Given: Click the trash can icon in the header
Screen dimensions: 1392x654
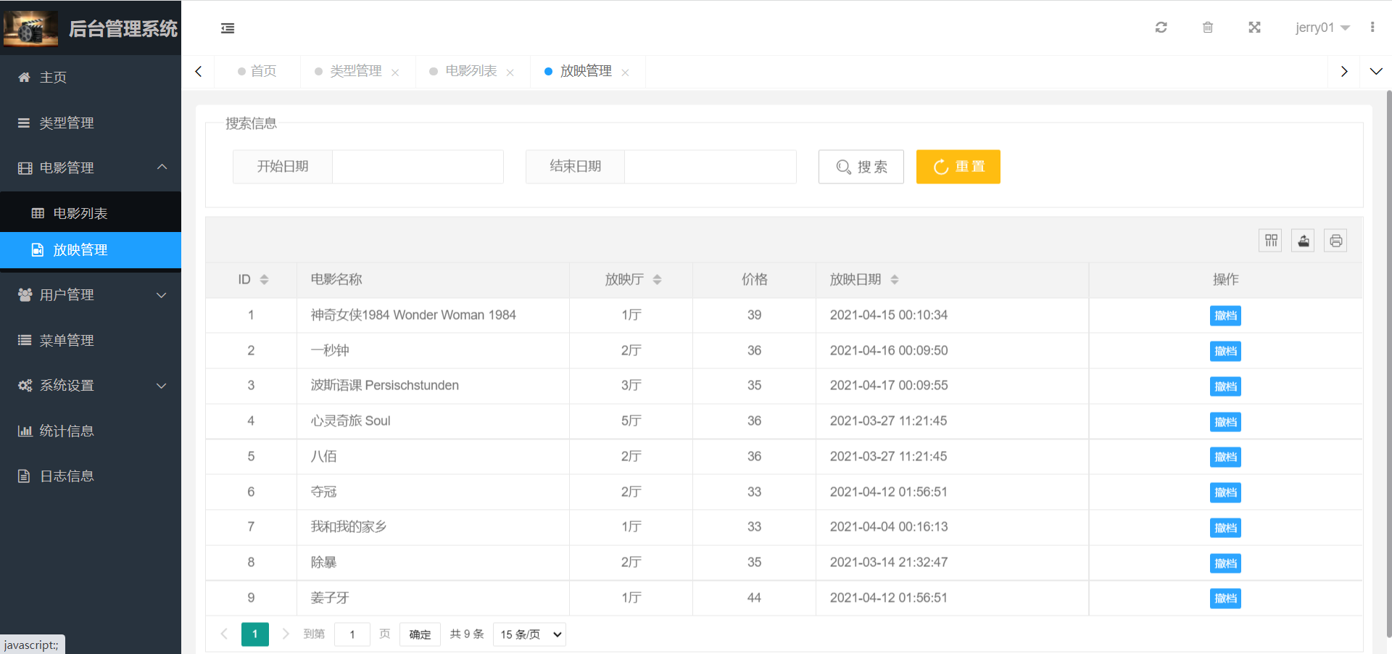Looking at the screenshot, I should 1208,28.
